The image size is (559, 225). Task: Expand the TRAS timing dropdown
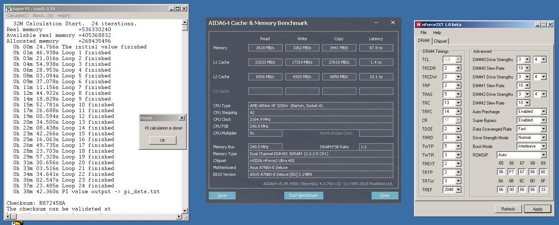(x=458, y=94)
